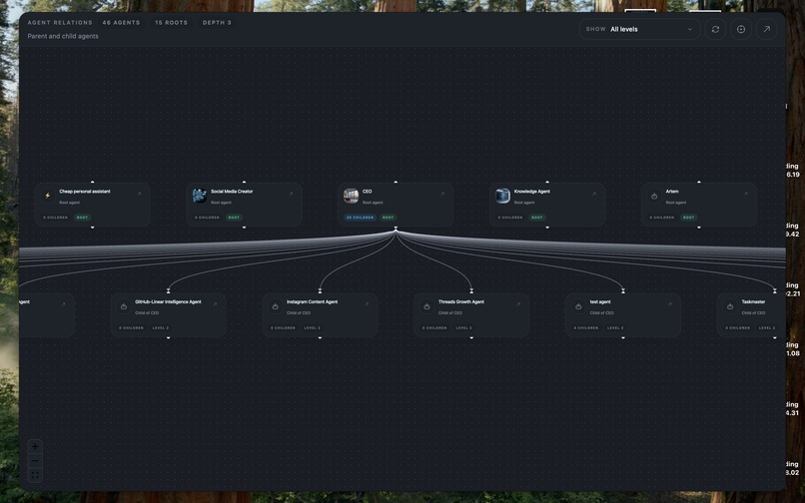Click the Taskmaster robot icon

730,306
